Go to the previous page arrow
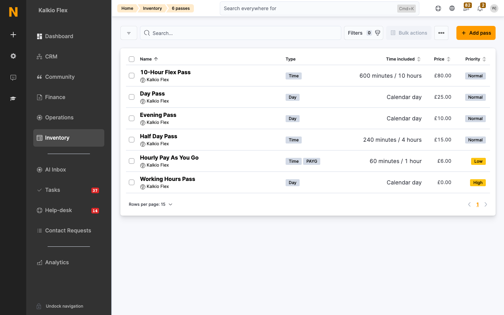The height and width of the screenshot is (315, 504). pyautogui.click(x=469, y=204)
